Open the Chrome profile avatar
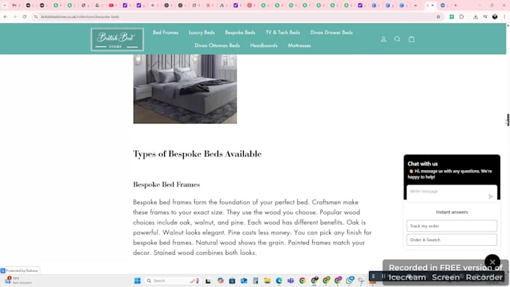Screen dimensions: 510x287 coord(495,16)
